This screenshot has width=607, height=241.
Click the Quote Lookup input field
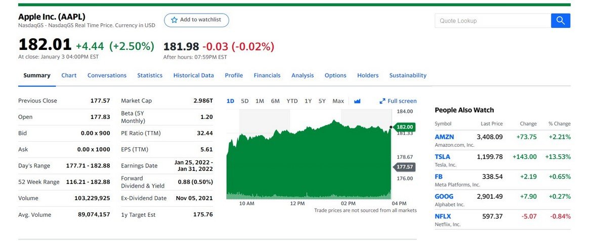coord(492,21)
